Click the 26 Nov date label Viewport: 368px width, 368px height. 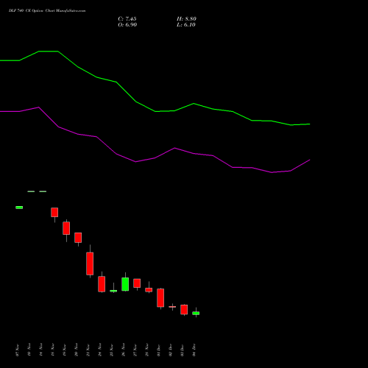click(x=123, y=350)
